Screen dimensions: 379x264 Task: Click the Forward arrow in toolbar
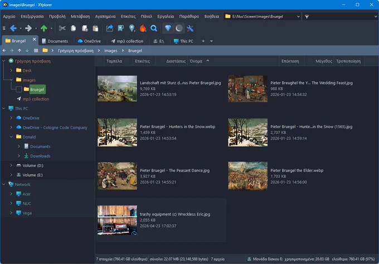click(28, 28)
